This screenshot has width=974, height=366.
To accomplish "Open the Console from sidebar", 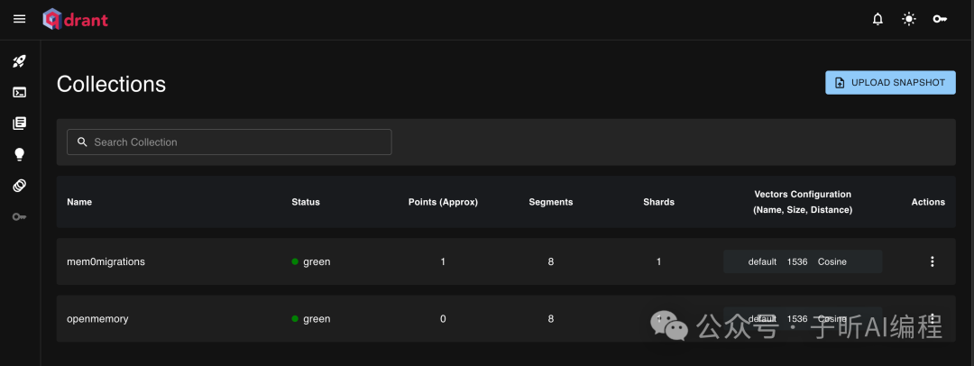I will pyautogui.click(x=19, y=92).
